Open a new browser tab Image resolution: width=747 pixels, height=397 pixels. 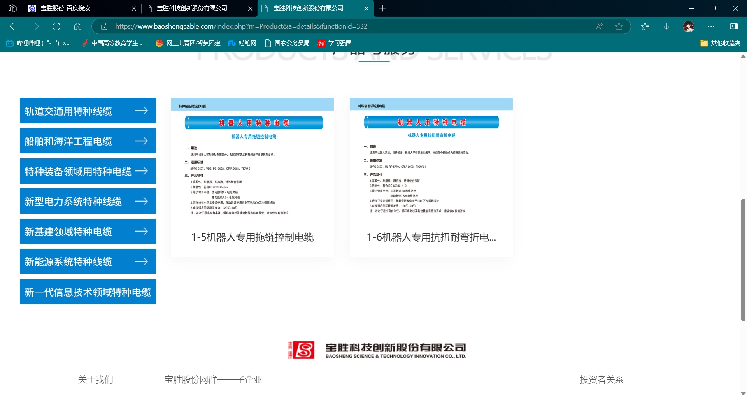[x=382, y=8]
